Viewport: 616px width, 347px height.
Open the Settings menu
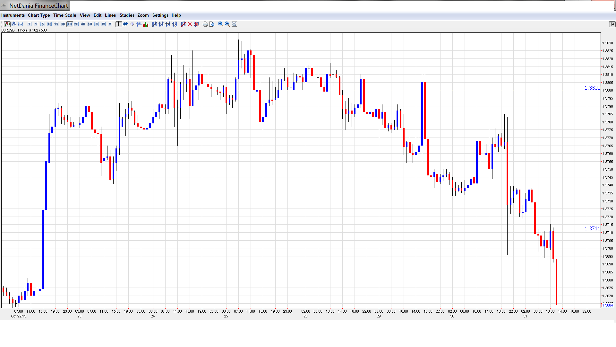tap(160, 15)
